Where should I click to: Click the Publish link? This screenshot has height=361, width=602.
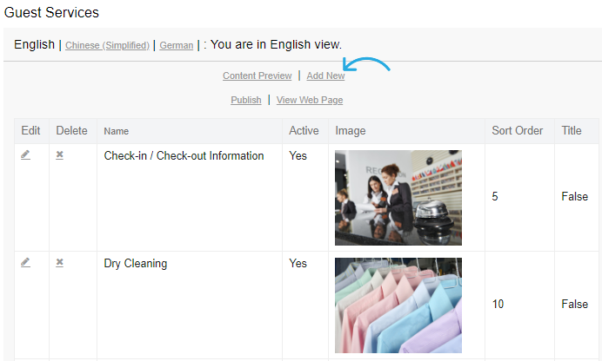coord(246,100)
